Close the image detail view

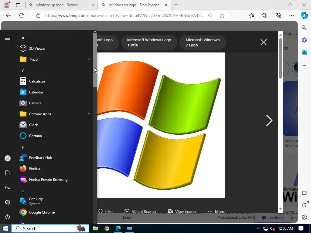point(263,42)
